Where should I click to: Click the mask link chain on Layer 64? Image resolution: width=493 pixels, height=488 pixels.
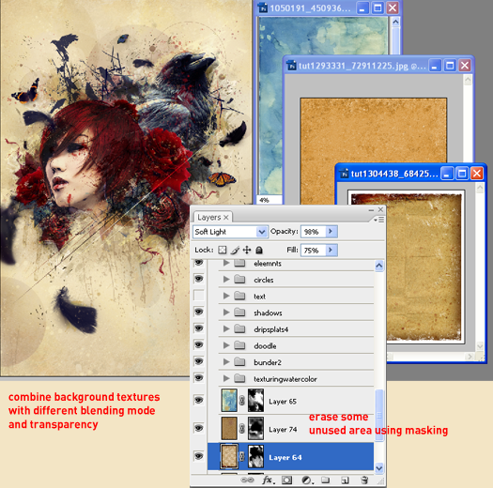coord(242,456)
